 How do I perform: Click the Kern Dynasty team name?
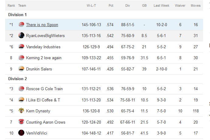click(38, 111)
